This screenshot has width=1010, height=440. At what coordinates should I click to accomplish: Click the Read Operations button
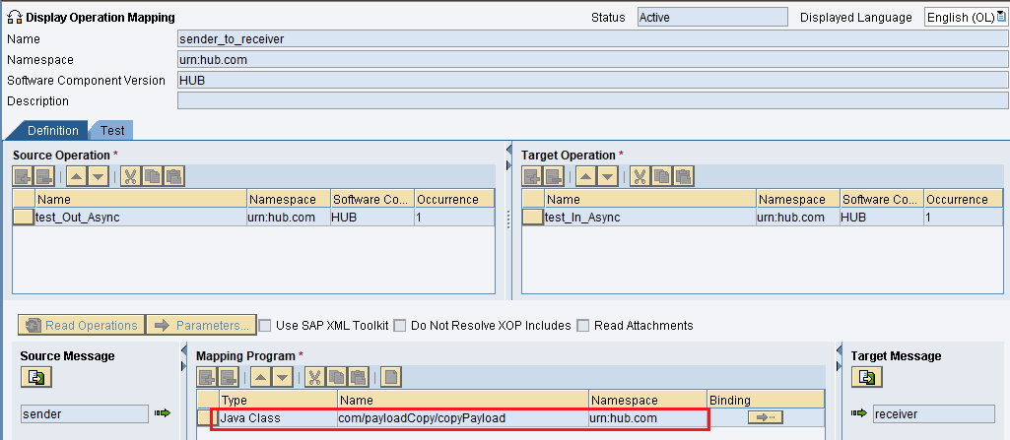(x=81, y=326)
